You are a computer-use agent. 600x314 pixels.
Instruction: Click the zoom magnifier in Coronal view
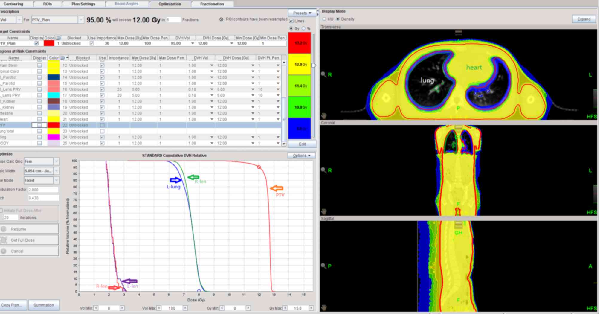[x=323, y=170]
